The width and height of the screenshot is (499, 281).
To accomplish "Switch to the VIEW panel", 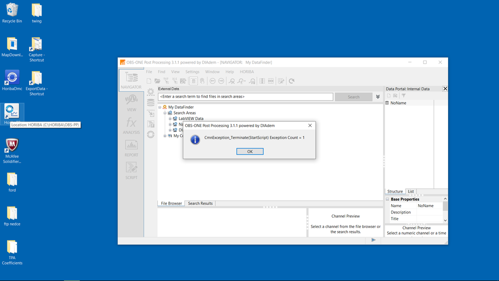I will click(131, 103).
